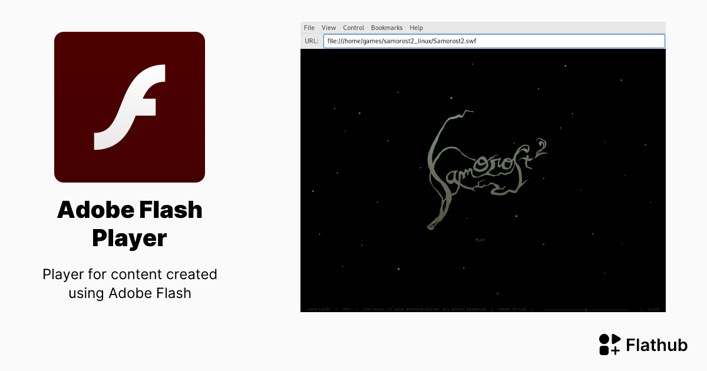Select the Samorost2.swf file path text
This screenshot has width=707, height=371.
[x=402, y=41]
